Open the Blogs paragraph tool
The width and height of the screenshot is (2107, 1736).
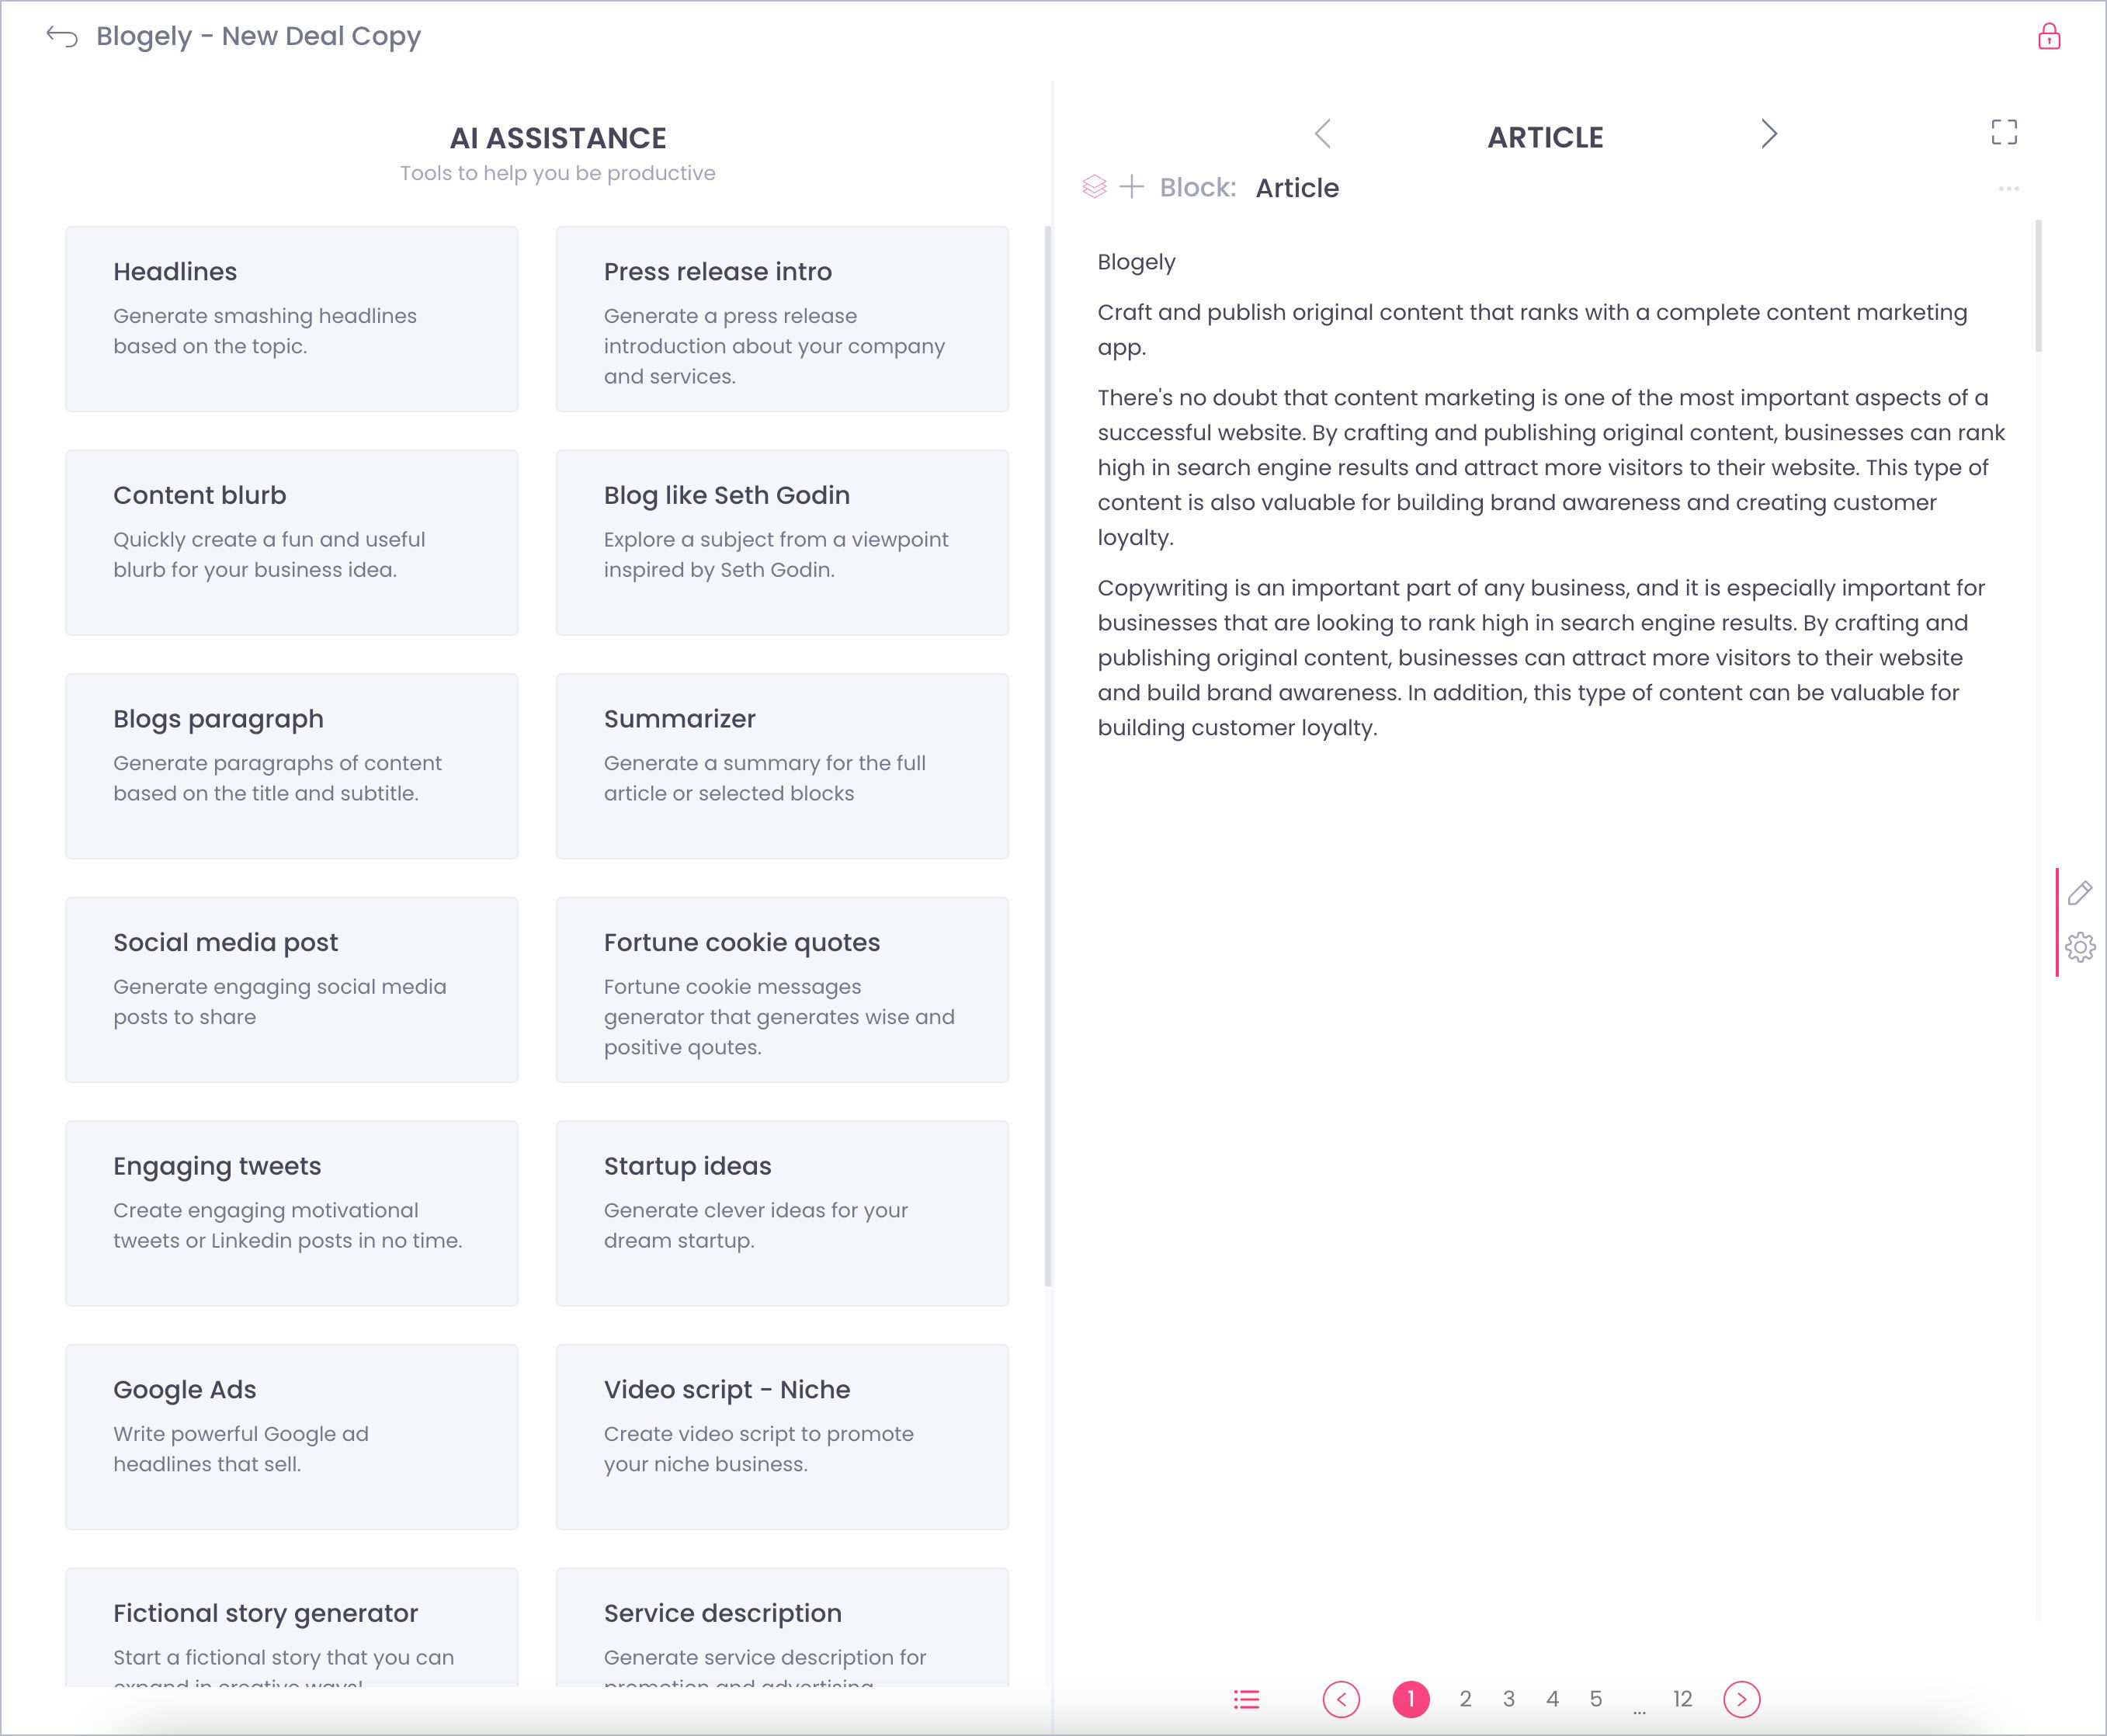pyautogui.click(x=292, y=766)
